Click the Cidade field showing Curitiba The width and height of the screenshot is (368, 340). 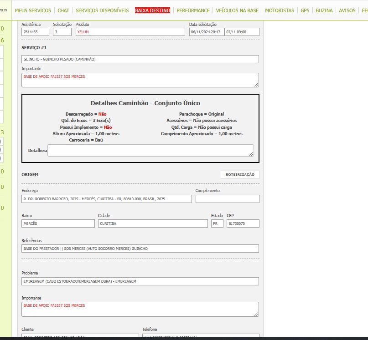pyautogui.click(x=152, y=223)
